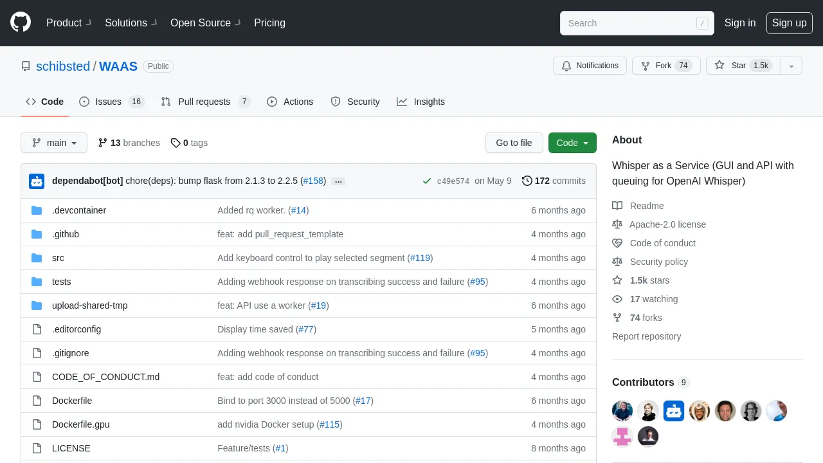The height and width of the screenshot is (463, 823).
Task: View the 0 tags
Action: (x=189, y=143)
